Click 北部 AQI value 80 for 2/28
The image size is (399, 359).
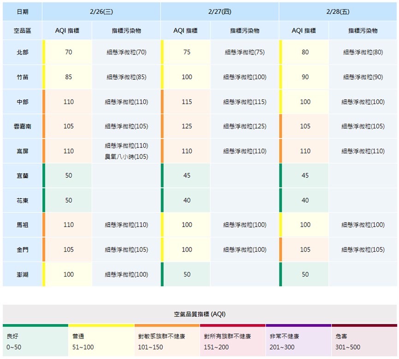pos(305,52)
